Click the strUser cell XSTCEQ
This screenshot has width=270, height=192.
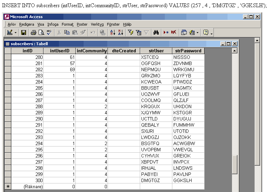(156, 57)
